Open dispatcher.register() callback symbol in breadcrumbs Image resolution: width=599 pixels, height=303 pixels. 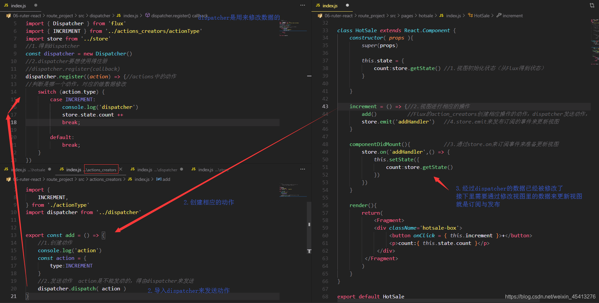176,16
